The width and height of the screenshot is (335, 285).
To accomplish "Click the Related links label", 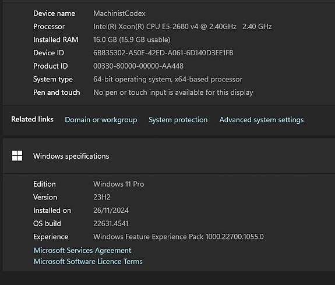I will 32,119.
